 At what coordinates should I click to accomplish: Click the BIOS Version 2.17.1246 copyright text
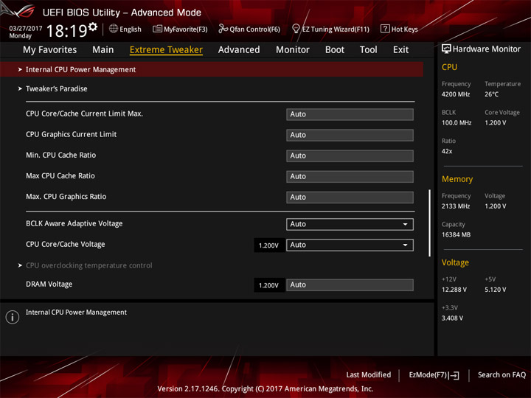coord(265,389)
